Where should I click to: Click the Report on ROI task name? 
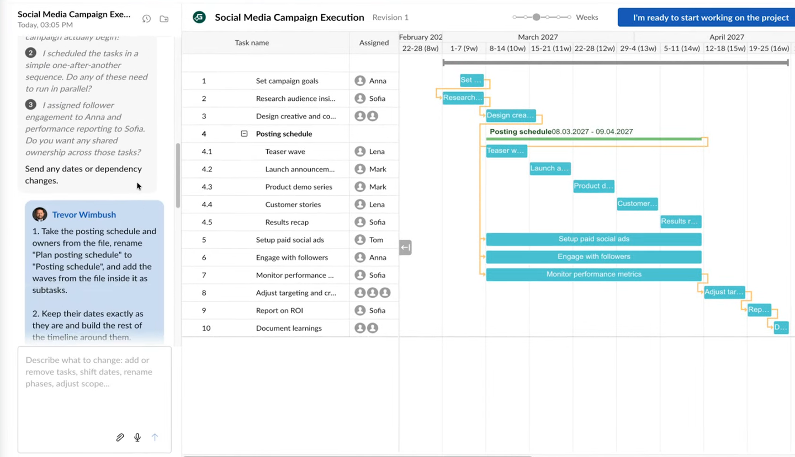pyautogui.click(x=279, y=310)
